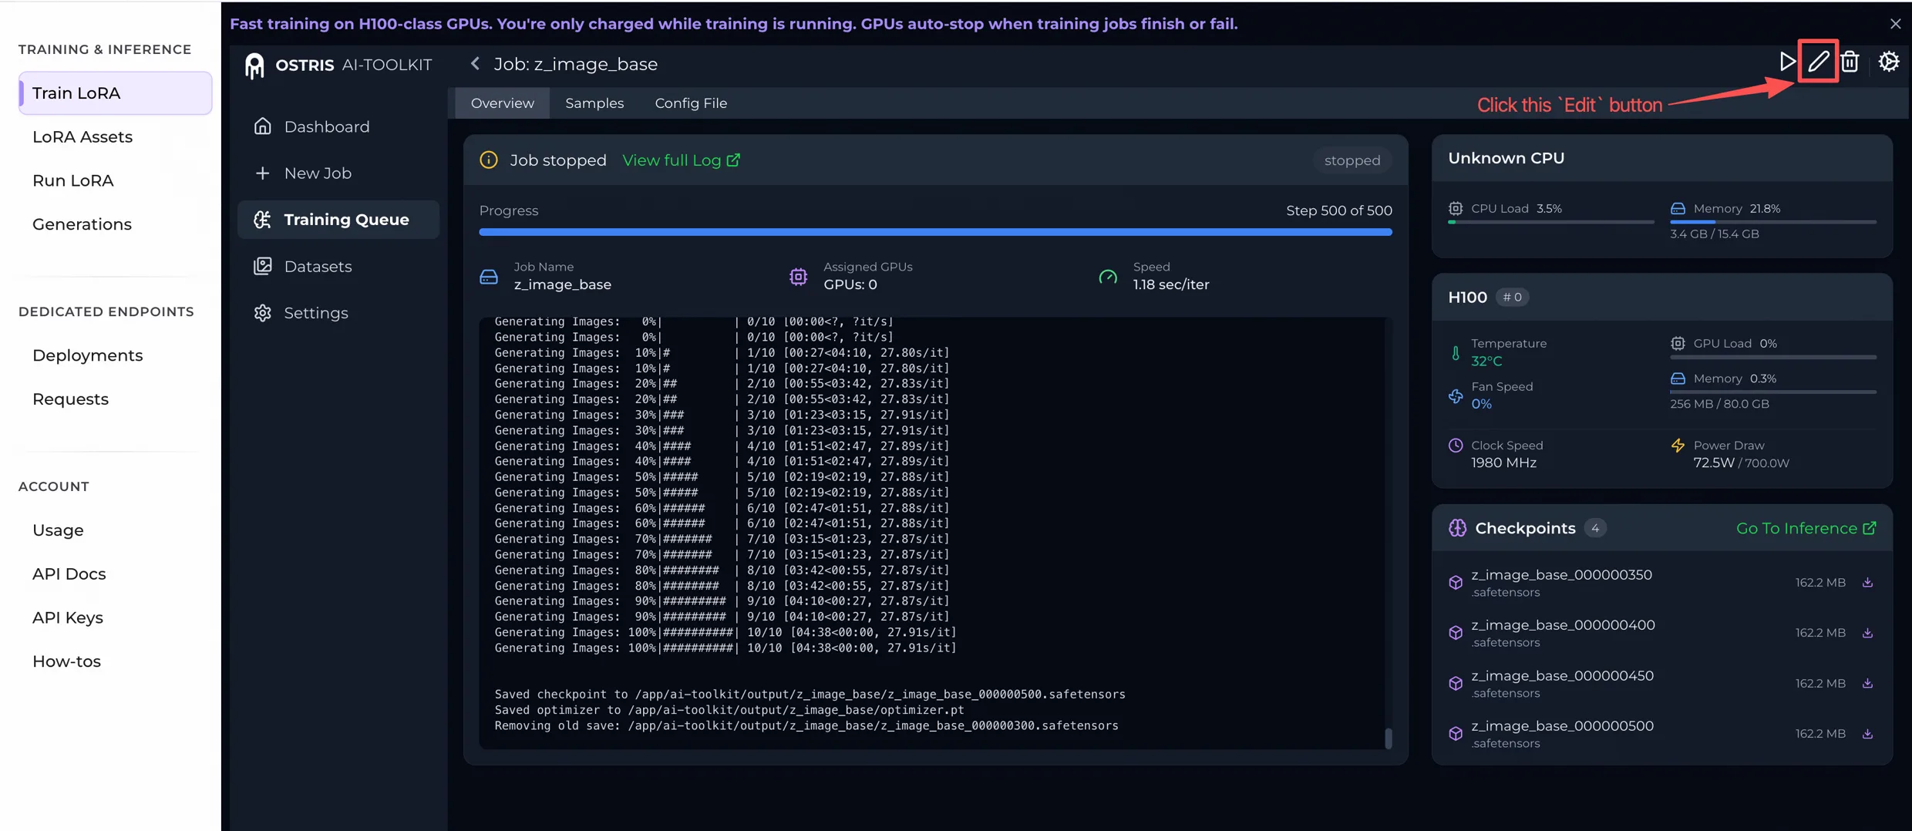Dismiss the H100 GPU banner
Image resolution: width=1912 pixels, height=831 pixels.
click(x=1895, y=24)
